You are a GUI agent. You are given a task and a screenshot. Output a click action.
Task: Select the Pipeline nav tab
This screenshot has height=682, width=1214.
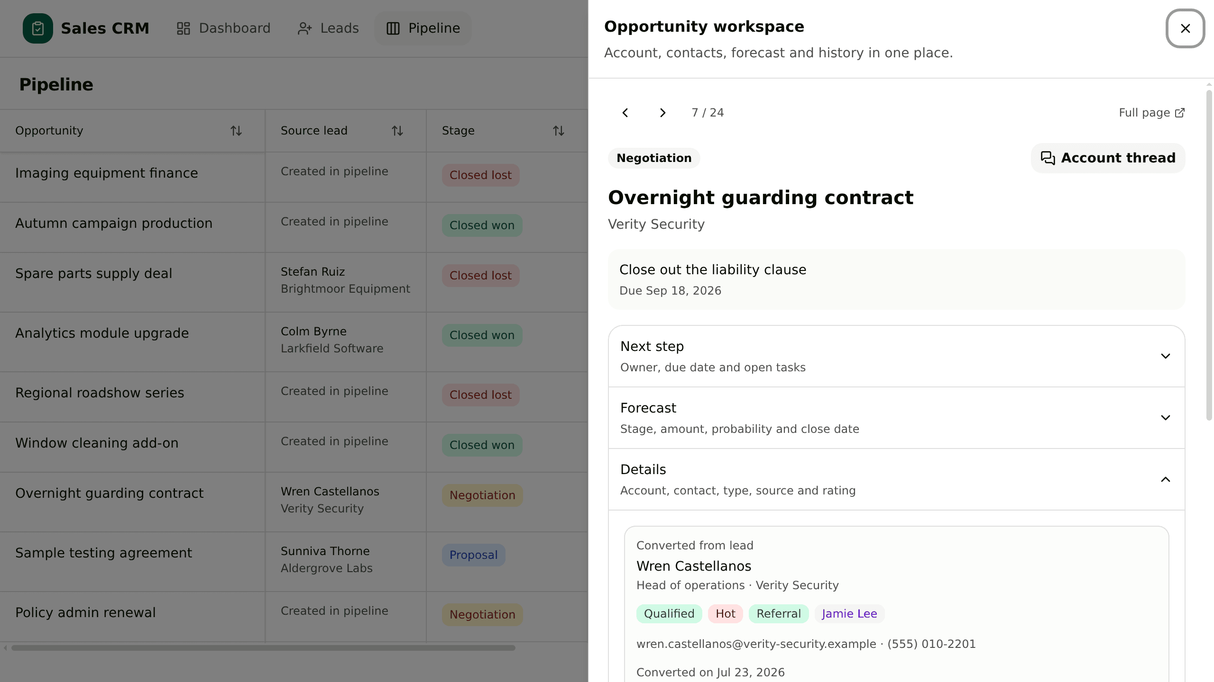pos(423,28)
